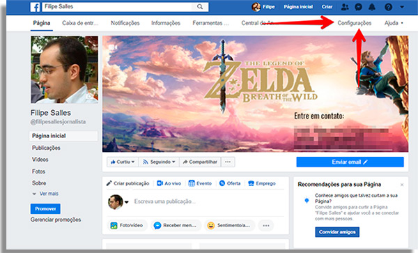Select the Emprego job option
Screen dimensions: 418x253
click(262, 183)
